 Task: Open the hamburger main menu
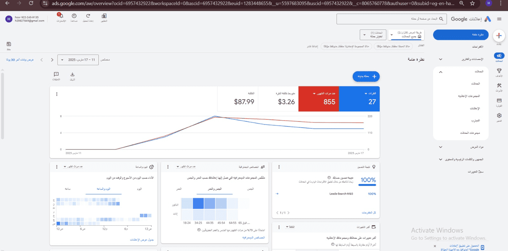pos(500,19)
